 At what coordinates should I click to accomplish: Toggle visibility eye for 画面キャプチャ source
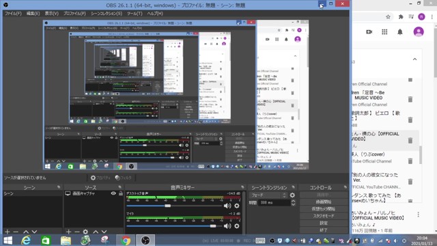pos(113,193)
